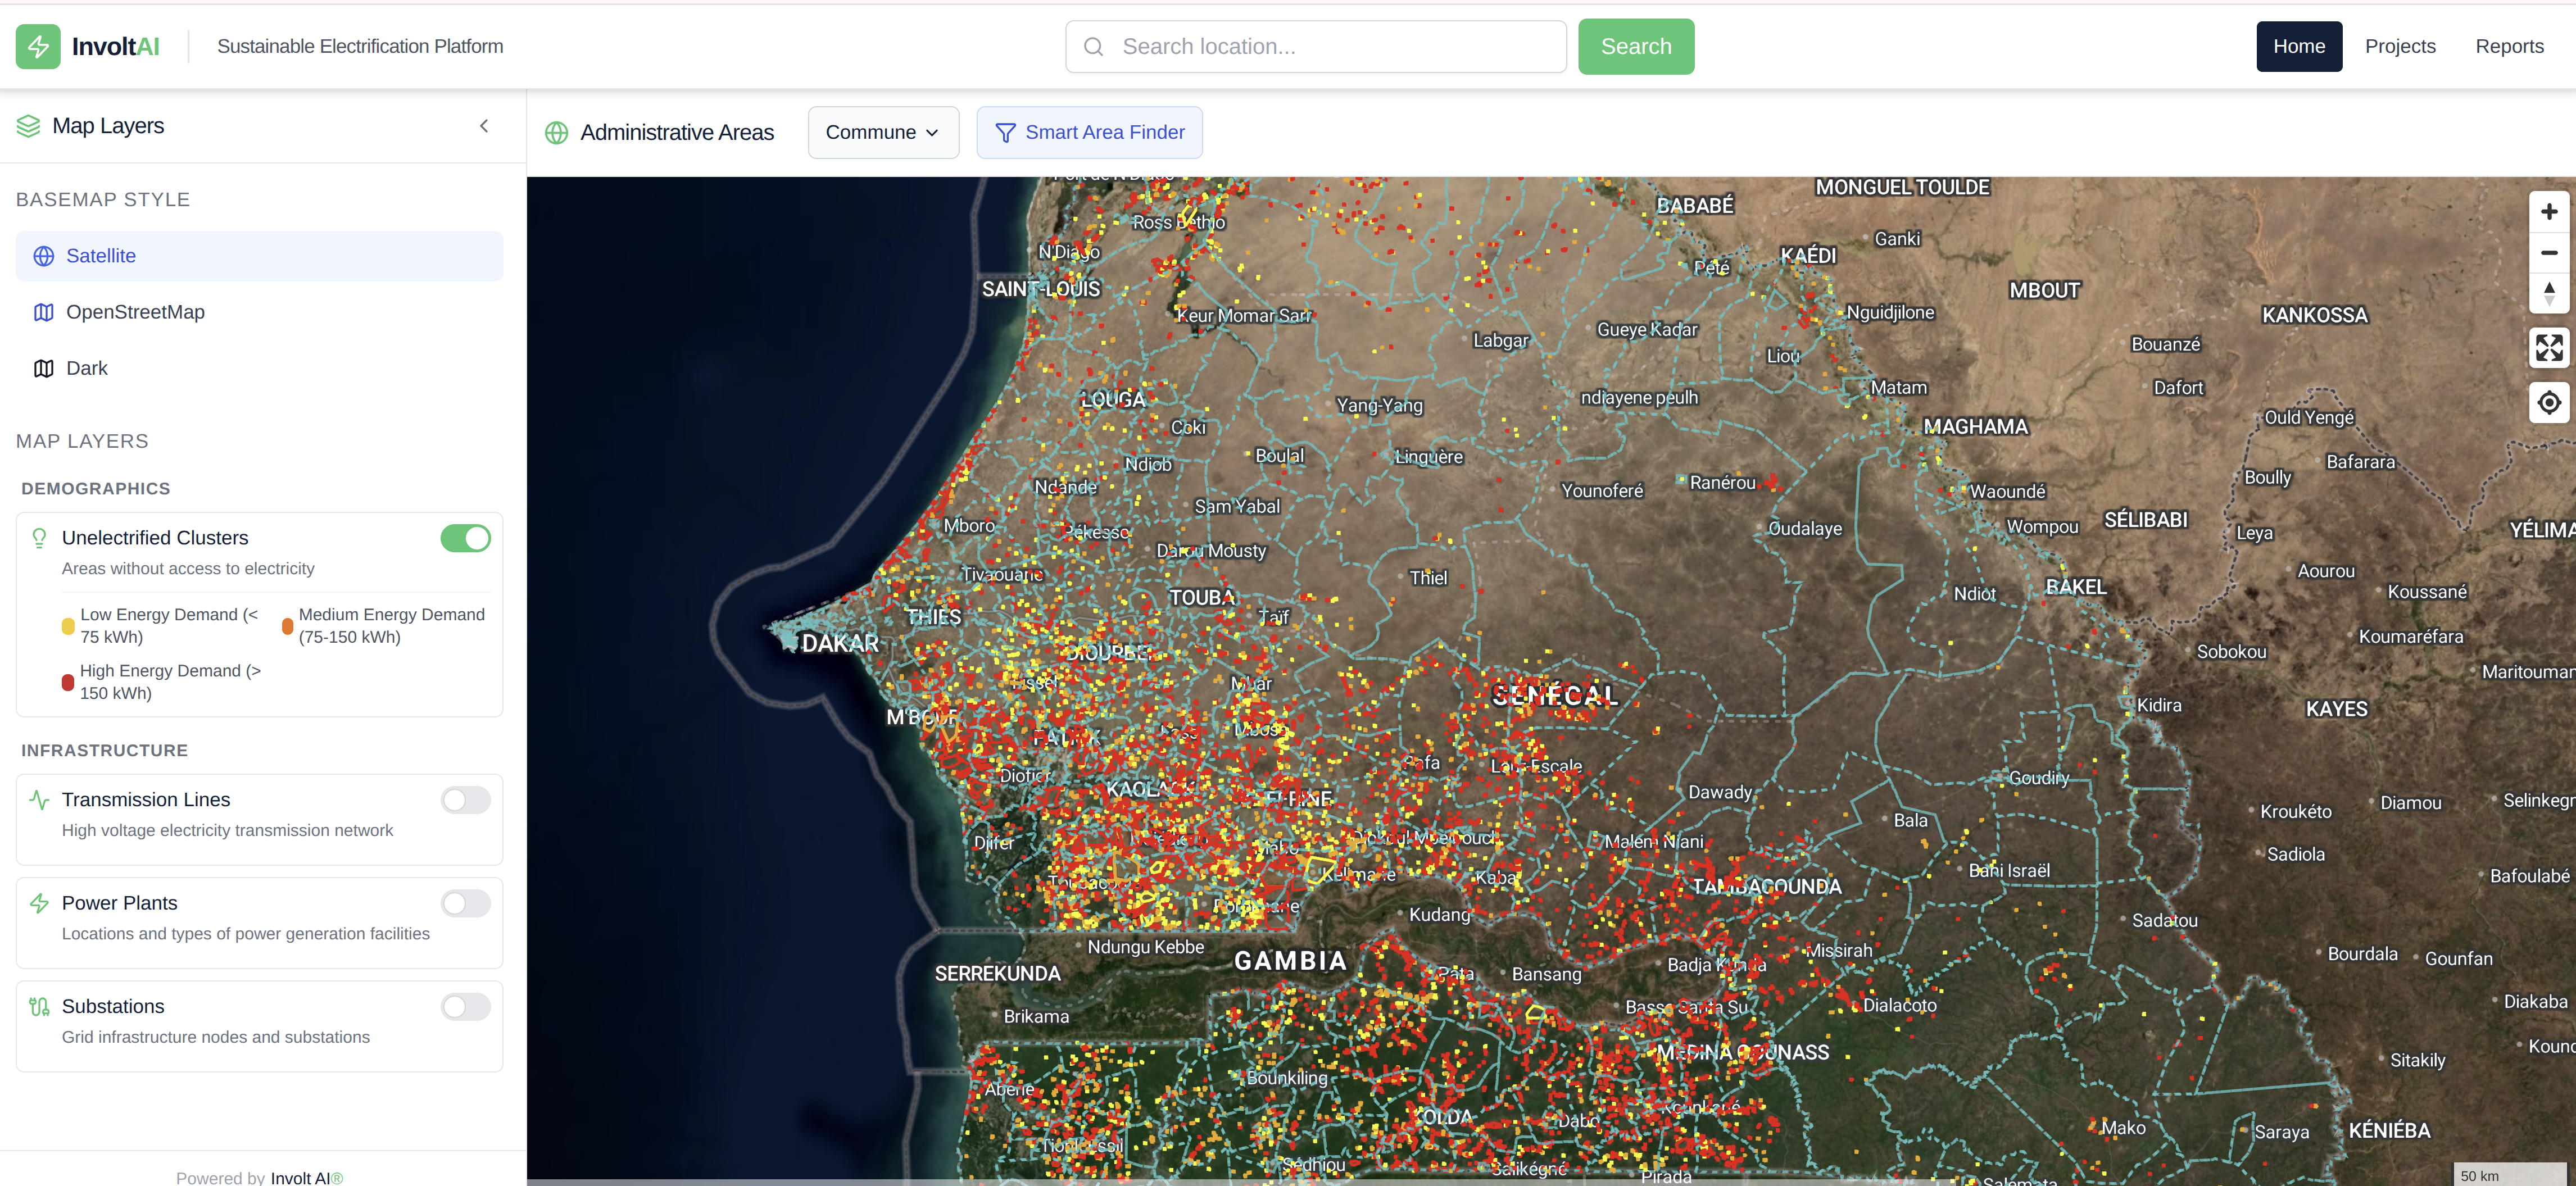Open the Projects page
The image size is (2576, 1186).
pos(2399,47)
